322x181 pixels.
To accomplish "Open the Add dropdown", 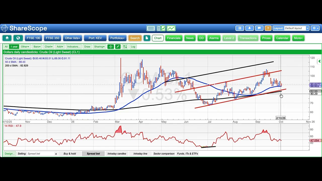I will coord(60,47).
